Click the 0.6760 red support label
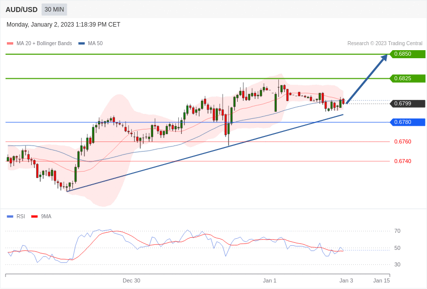The height and width of the screenshot is (289, 427). (402, 142)
